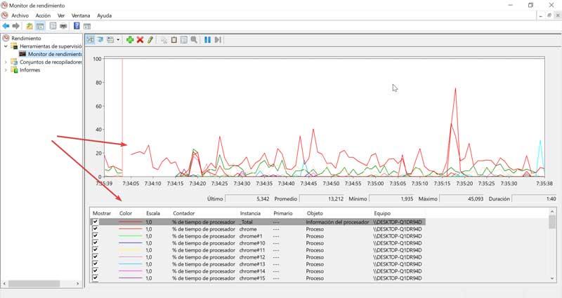Click the Paste counter list clipboard icon
562x298 pixels.
(x=174, y=40)
